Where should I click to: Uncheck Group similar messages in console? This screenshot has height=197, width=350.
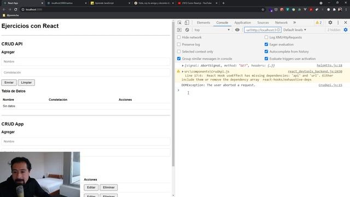pos(179,59)
